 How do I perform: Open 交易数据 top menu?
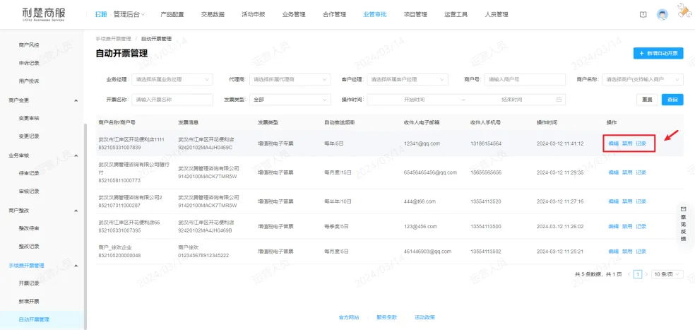[213, 14]
